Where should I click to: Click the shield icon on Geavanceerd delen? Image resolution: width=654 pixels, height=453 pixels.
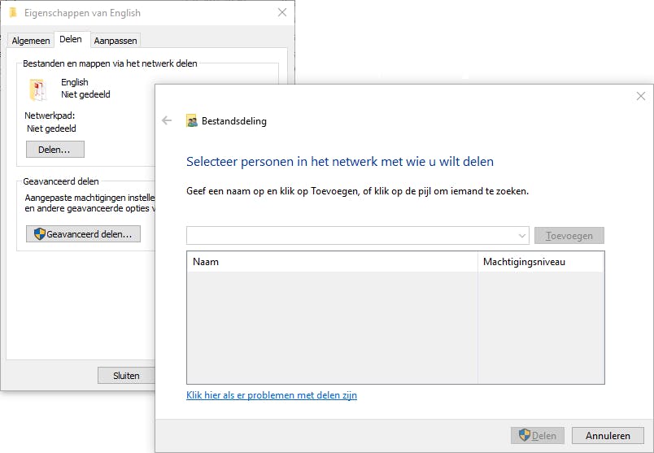tap(38, 234)
